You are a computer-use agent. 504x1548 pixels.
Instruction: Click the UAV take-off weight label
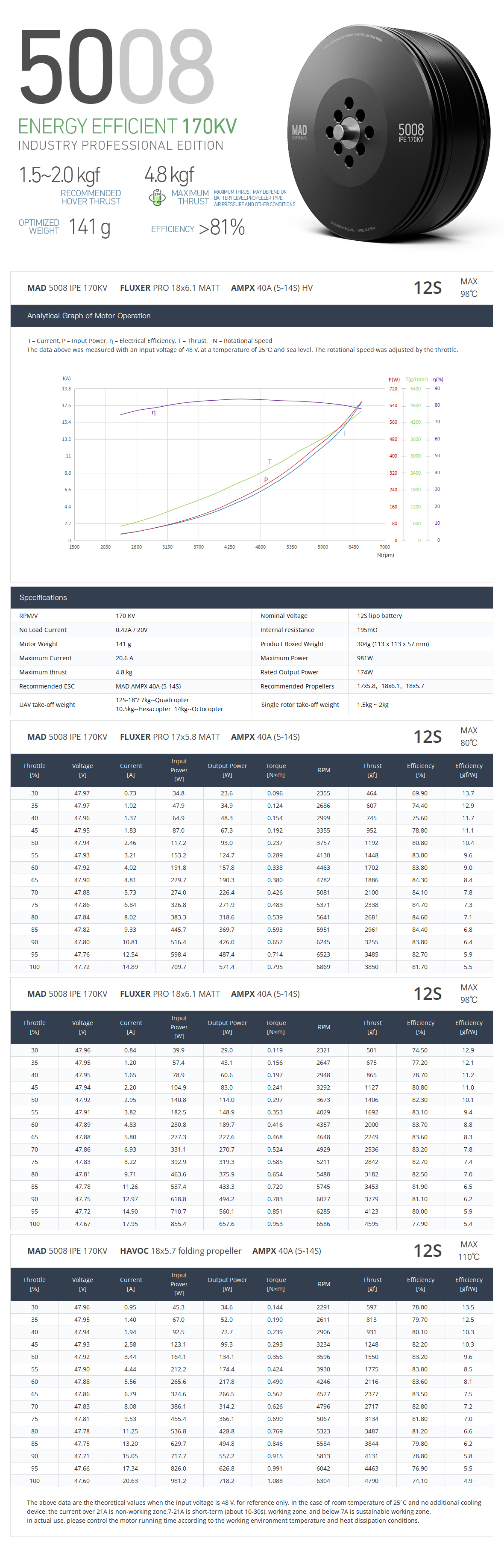click(47, 705)
